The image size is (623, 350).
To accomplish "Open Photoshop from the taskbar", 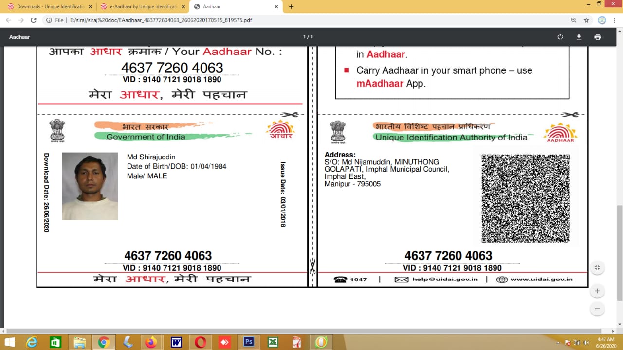I will (249, 342).
